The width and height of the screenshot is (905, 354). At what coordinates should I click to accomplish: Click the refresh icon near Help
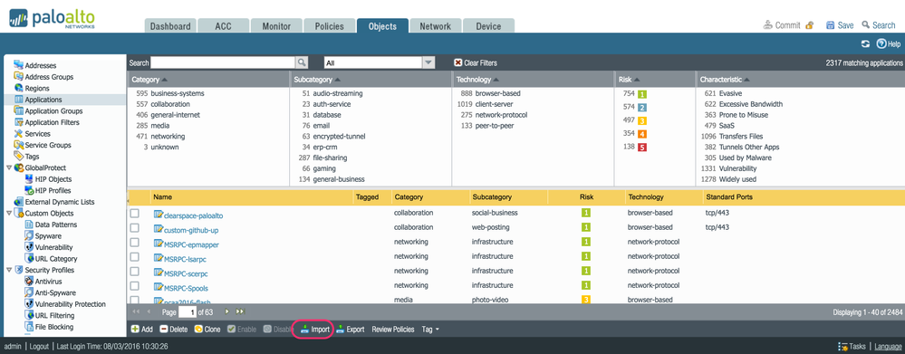coord(865,43)
